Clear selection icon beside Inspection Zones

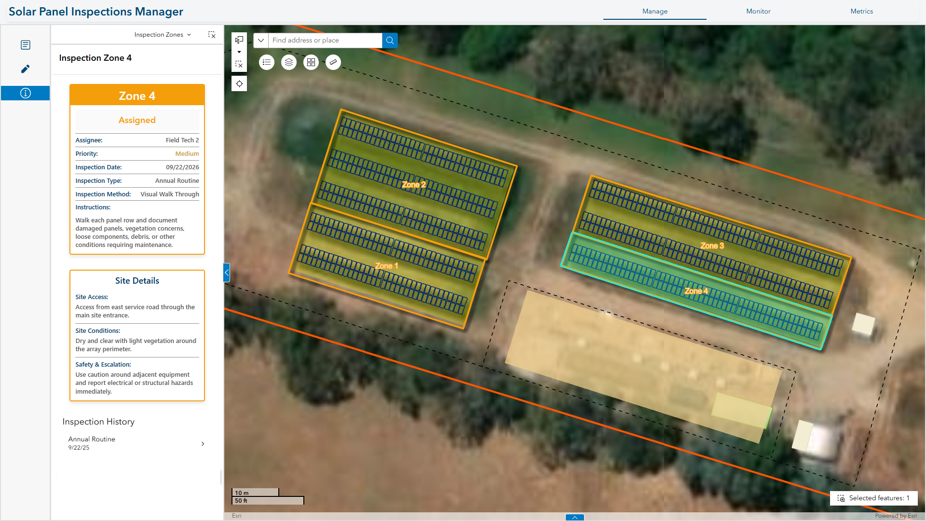tap(212, 35)
